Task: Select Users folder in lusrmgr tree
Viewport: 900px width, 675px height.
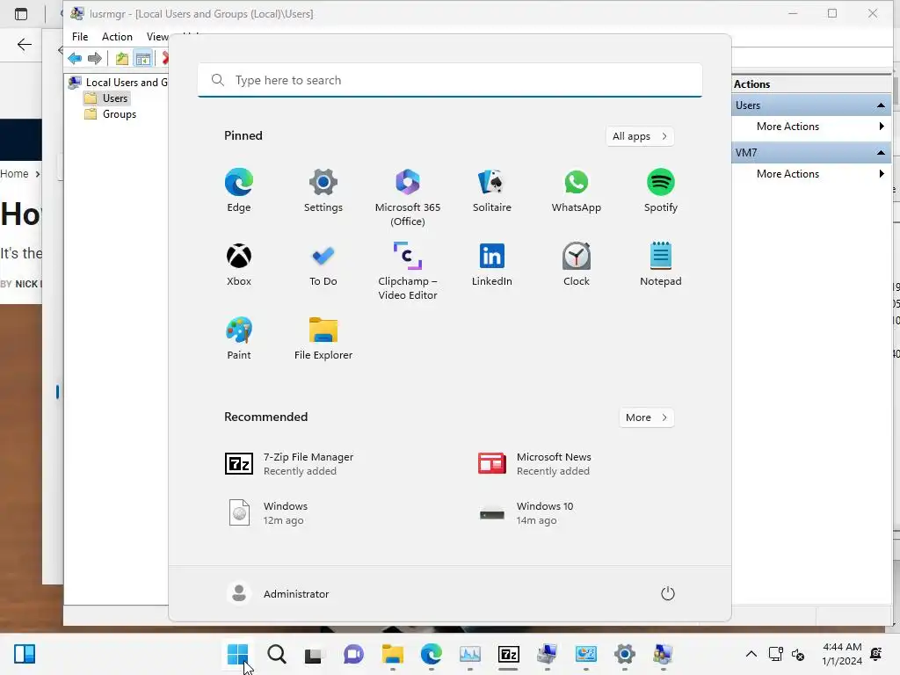Action: [x=106, y=98]
